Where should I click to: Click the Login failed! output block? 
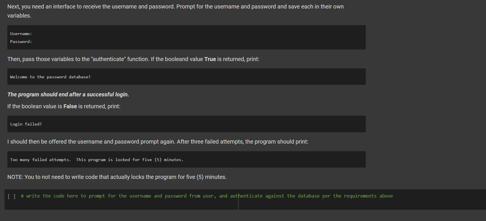(26, 124)
